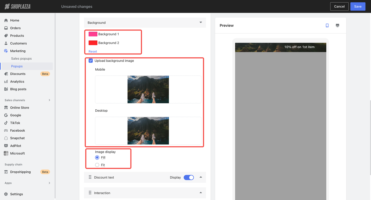
Task: Open Orders in sidebar
Action: 15,28
